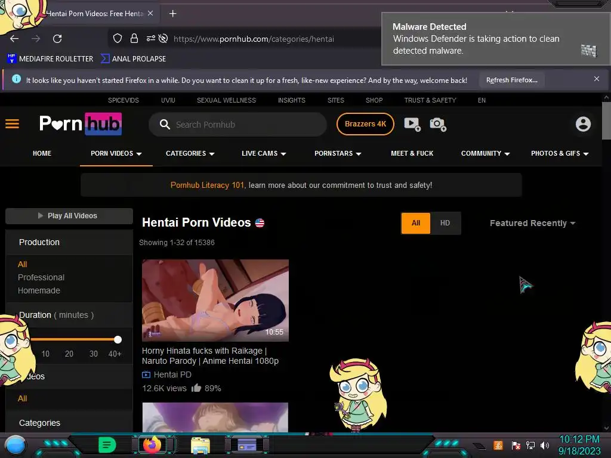Open the TRUST & SAFETY link
Image resolution: width=611 pixels, height=458 pixels.
pyautogui.click(x=430, y=100)
